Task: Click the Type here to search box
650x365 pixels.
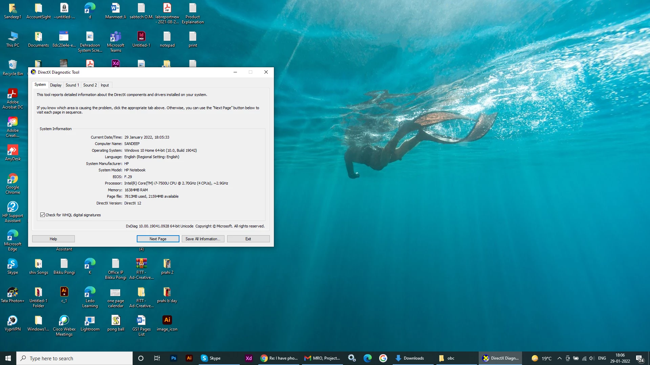Action: (74, 358)
